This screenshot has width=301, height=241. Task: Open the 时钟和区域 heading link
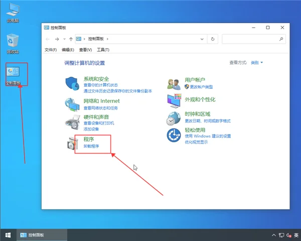tap(198, 114)
